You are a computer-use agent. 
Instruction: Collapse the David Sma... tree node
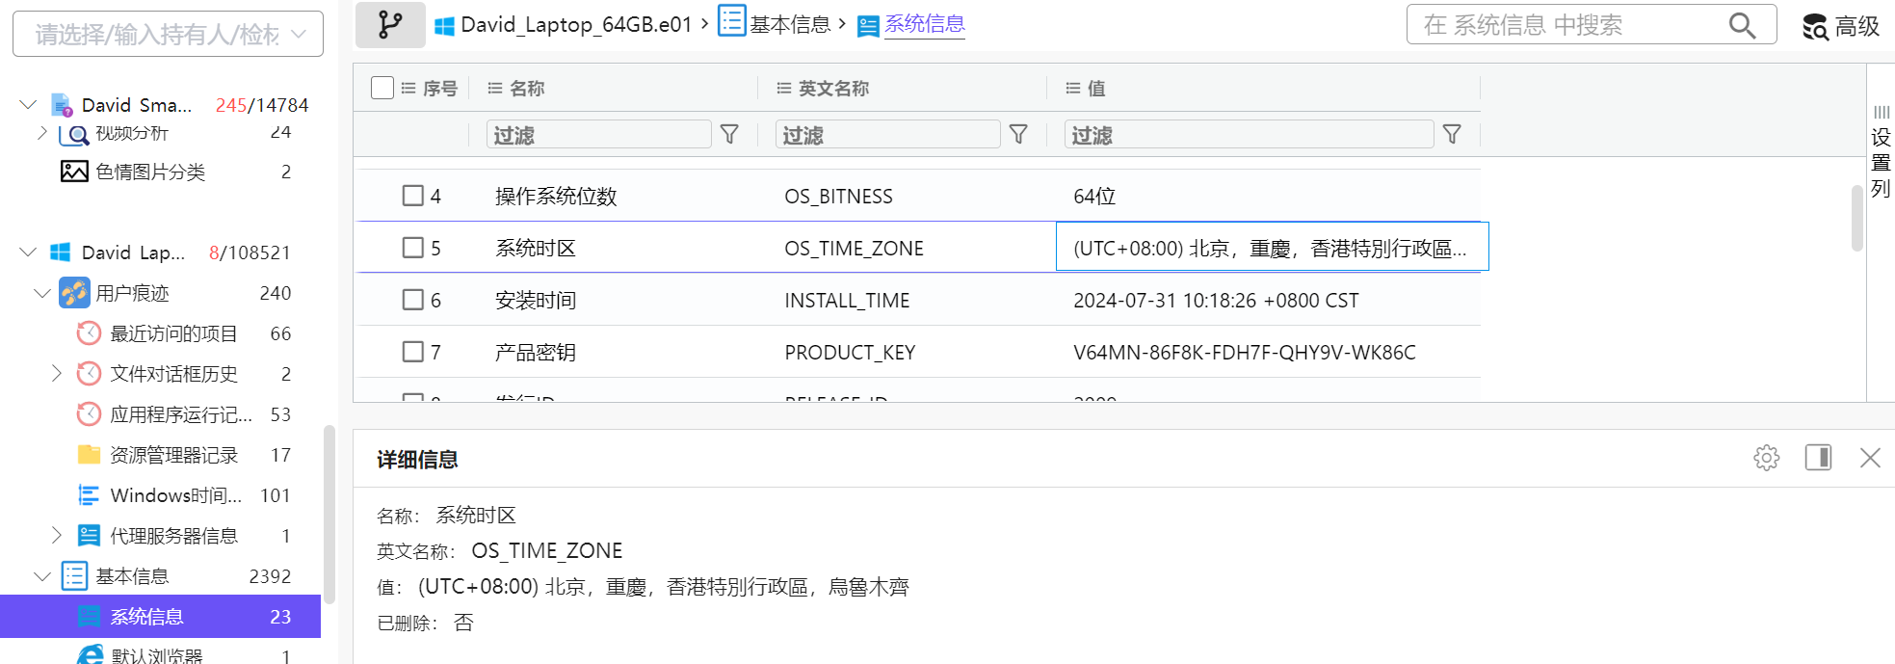[28, 105]
